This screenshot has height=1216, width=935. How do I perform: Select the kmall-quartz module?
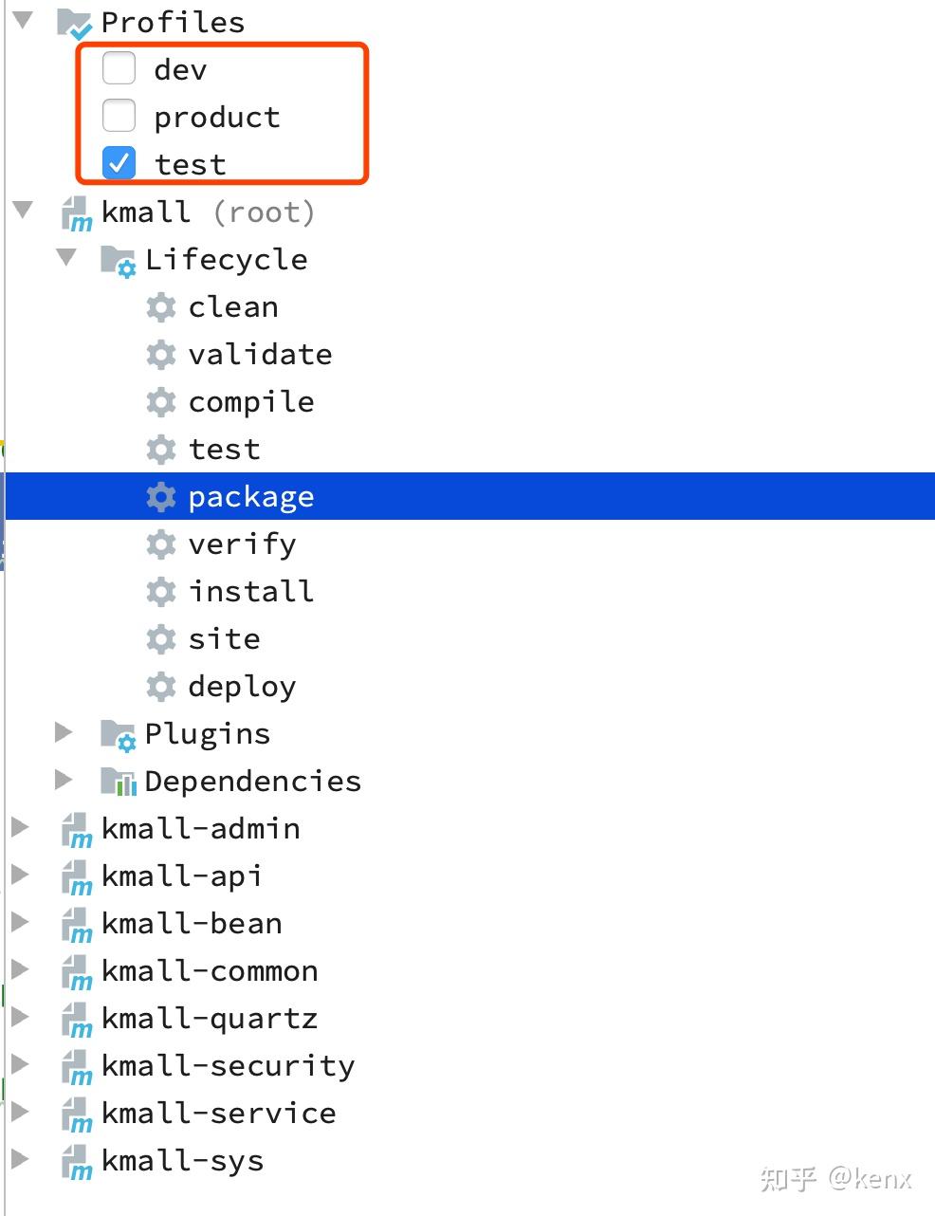[209, 1017]
